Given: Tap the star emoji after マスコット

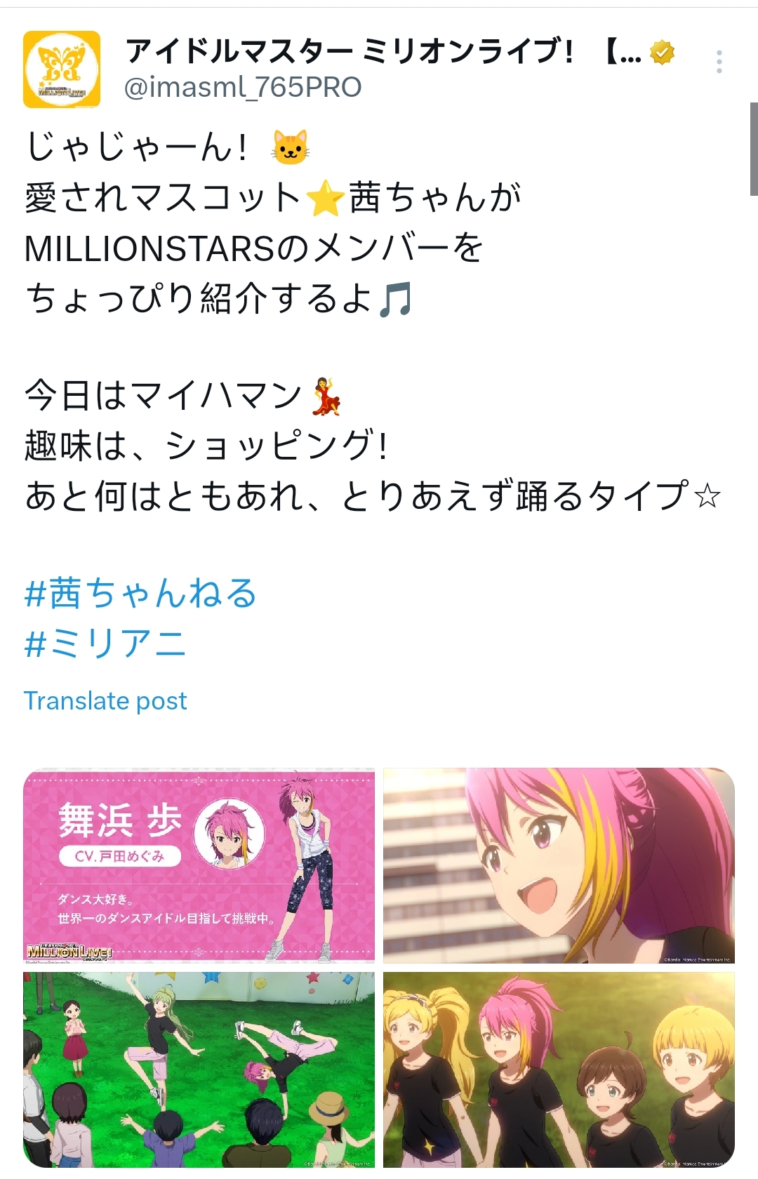Looking at the screenshot, I should (326, 198).
